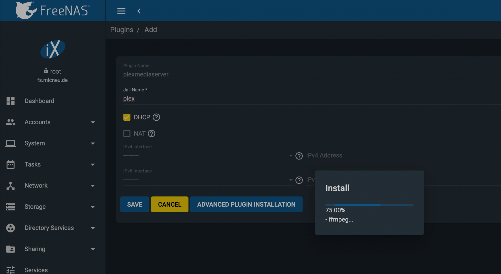Open IPv6 interface help icon
Image resolution: width=501 pixels, height=274 pixels.
tap(299, 180)
